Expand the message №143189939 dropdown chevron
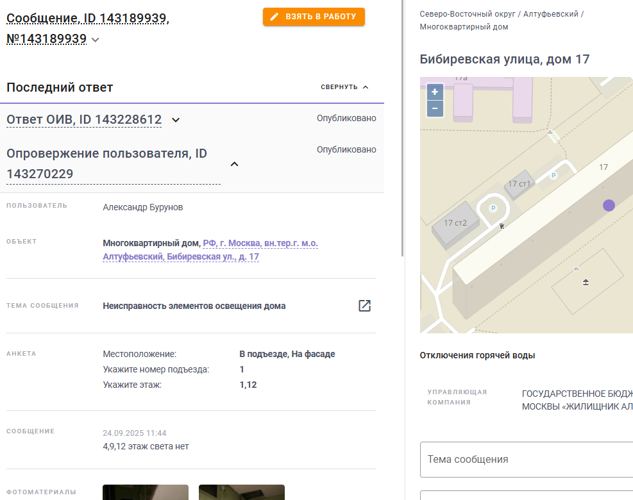633x500 pixels. click(96, 40)
